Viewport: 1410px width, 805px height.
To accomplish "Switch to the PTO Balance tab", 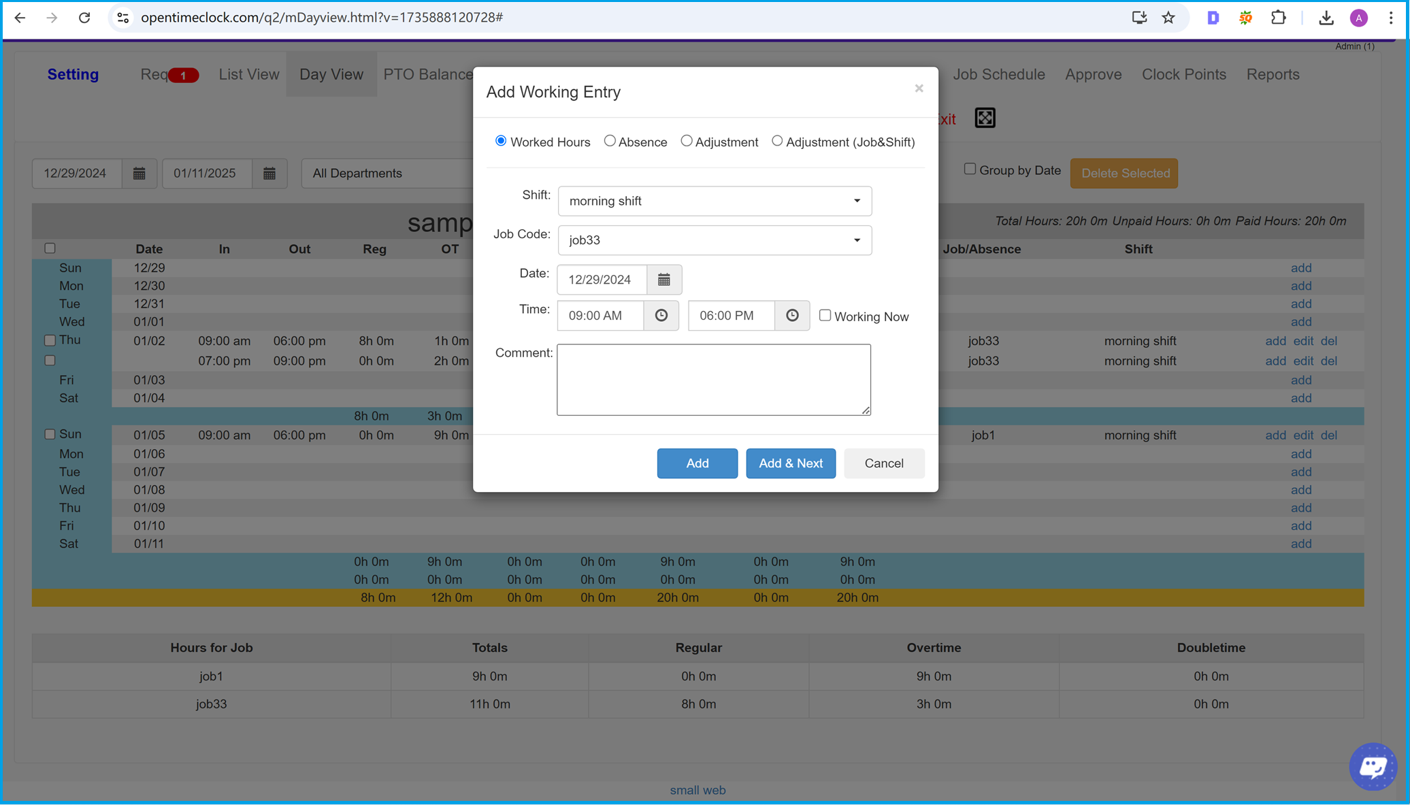I will (428, 73).
